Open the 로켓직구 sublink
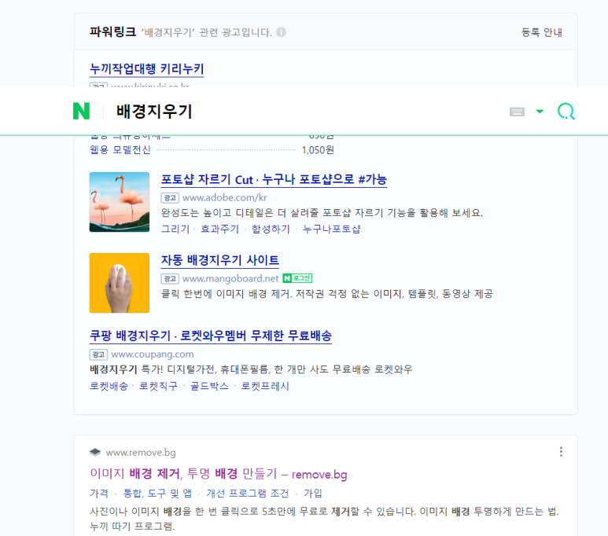 click(158, 386)
